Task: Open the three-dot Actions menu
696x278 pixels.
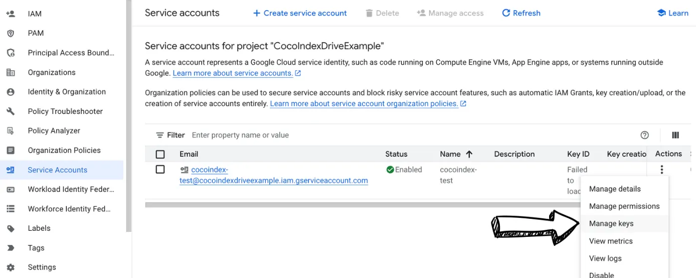Action: [x=662, y=170]
